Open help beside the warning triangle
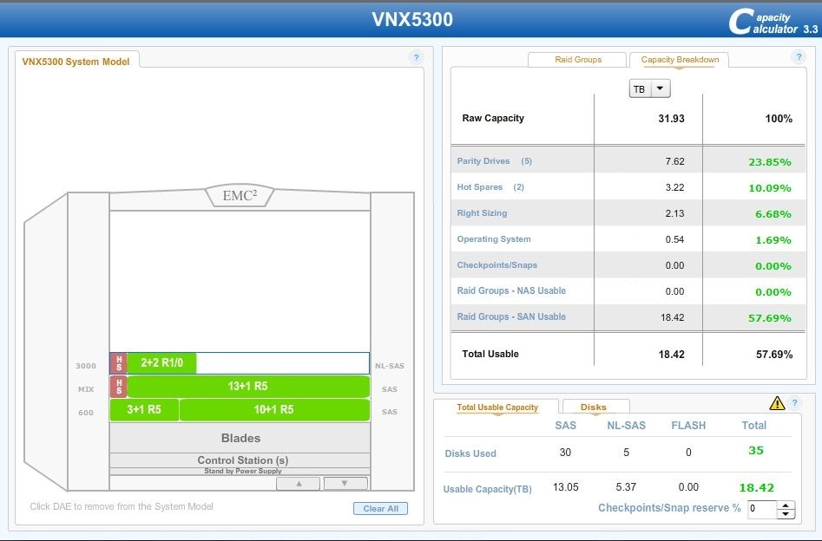The width and height of the screenshot is (822, 541). pyautogui.click(x=794, y=403)
